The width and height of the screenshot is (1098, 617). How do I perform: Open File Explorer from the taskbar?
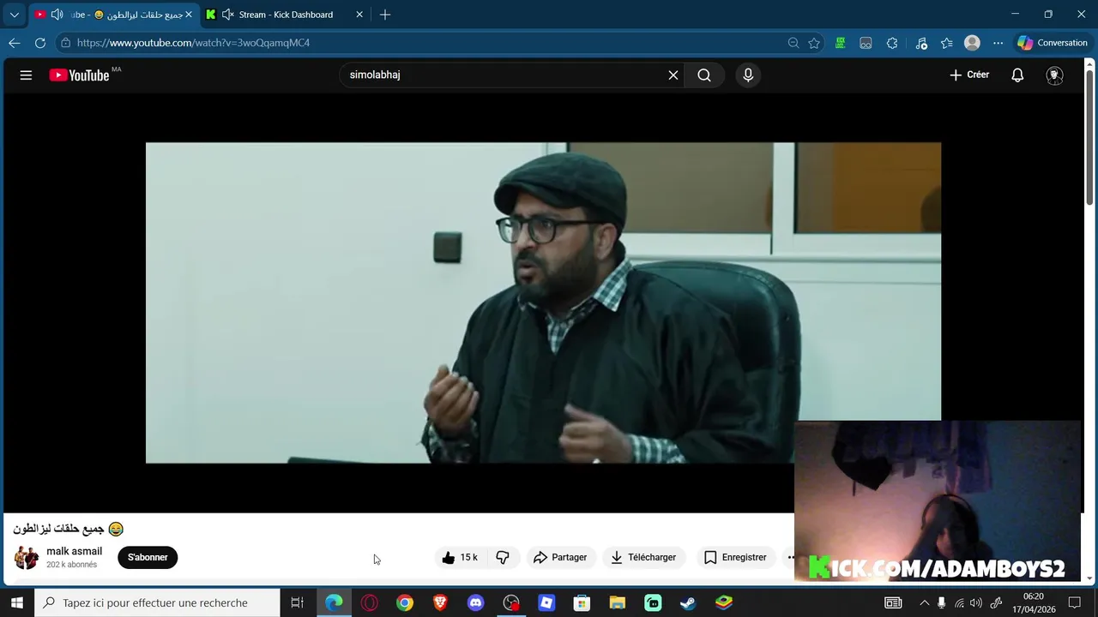click(x=618, y=603)
